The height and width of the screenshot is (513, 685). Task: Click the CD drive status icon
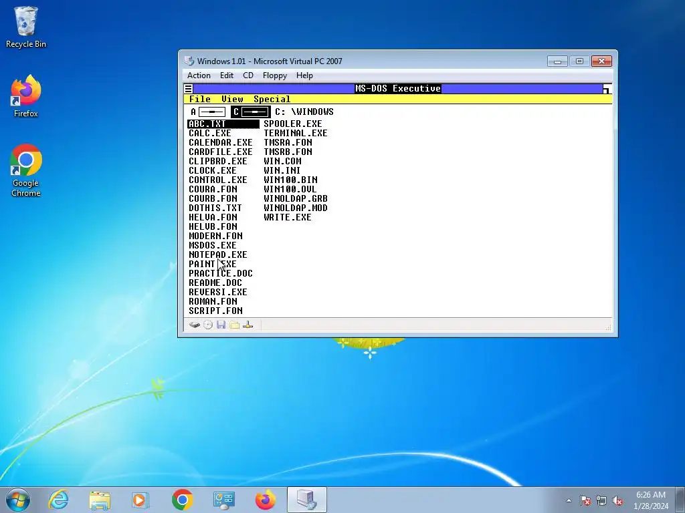click(208, 325)
